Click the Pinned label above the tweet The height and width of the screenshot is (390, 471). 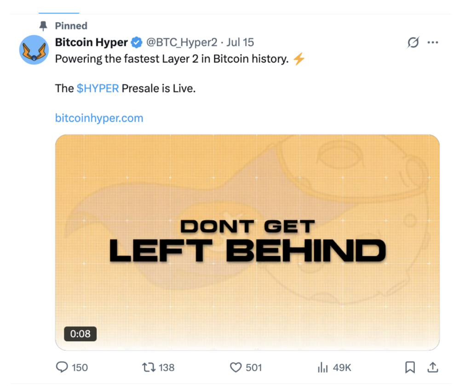pyautogui.click(x=71, y=26)
